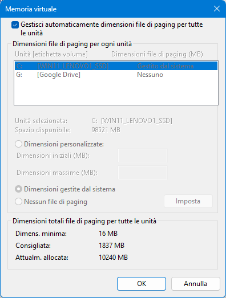Click the Memoria virtuale title text
The width and height of the screenshot is (226, 298).
31,9
